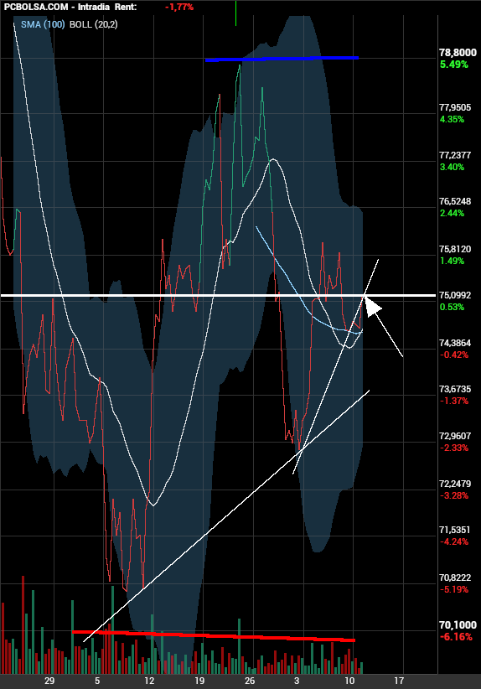The width and height of the screenshot is (481, 689).
Task: Click date 12 on the time axis
Action: pyautogui.click(x=149, y=681)
